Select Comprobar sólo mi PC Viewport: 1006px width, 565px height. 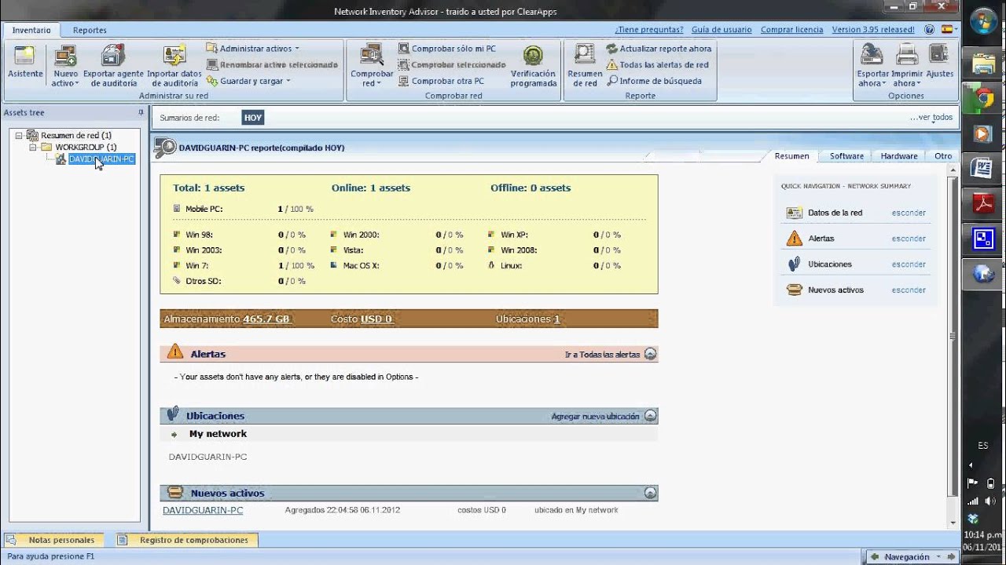pos(447,49)
